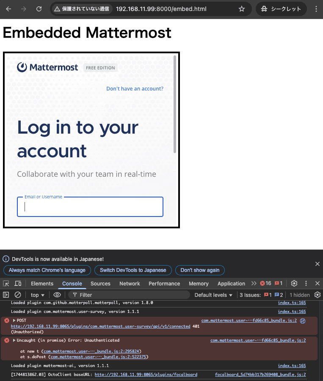This screenshot has height=381, width=323.
Task: Click the console Filter field
Action: point(129,295)
